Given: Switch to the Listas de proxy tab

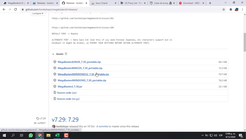Looking at the screenshot, I should [x=162, y=3].
